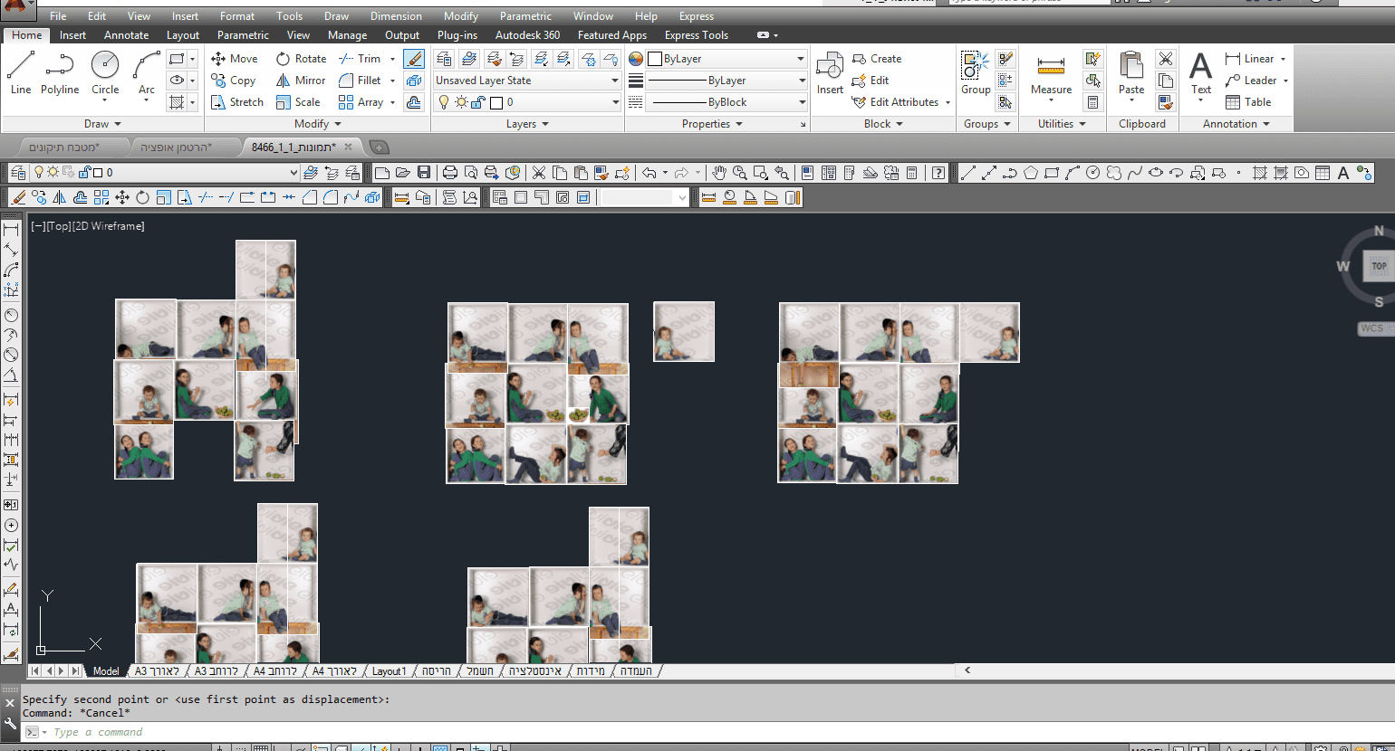Click the ByLayer color swatch in Properties
Viewport: 1395px width, 751px height.
(655, 59)
